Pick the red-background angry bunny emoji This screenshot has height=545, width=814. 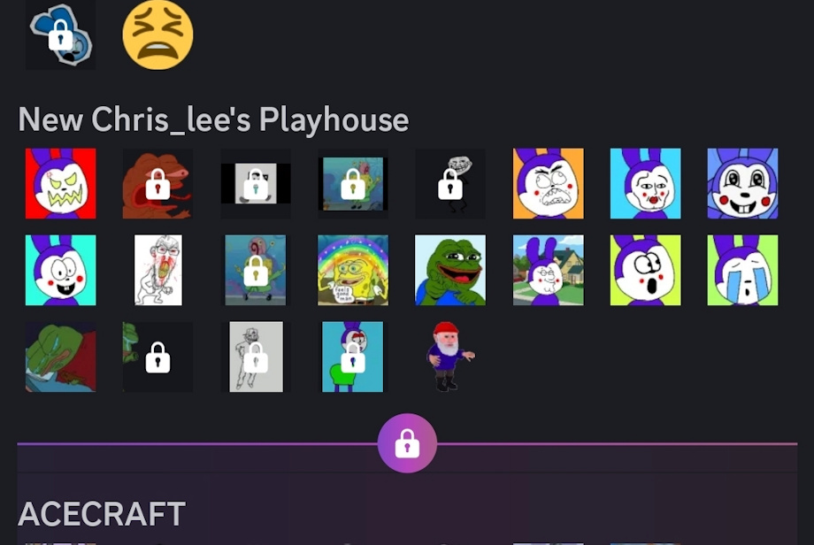[x=61, y=184]
